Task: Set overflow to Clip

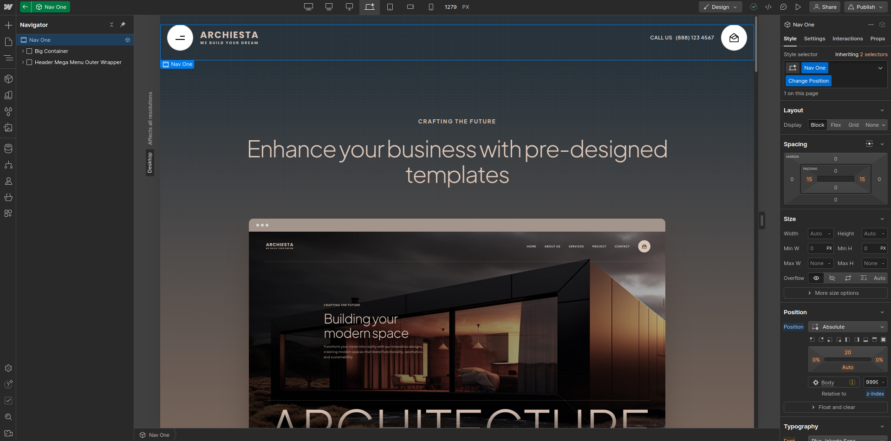Action: click(x=848, y=278)
